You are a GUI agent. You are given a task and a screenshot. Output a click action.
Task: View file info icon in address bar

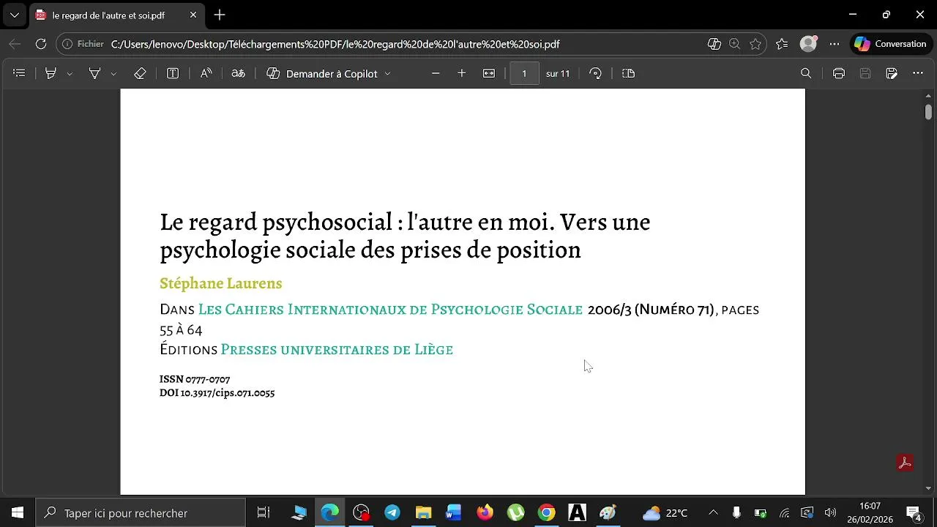[67, 44]
